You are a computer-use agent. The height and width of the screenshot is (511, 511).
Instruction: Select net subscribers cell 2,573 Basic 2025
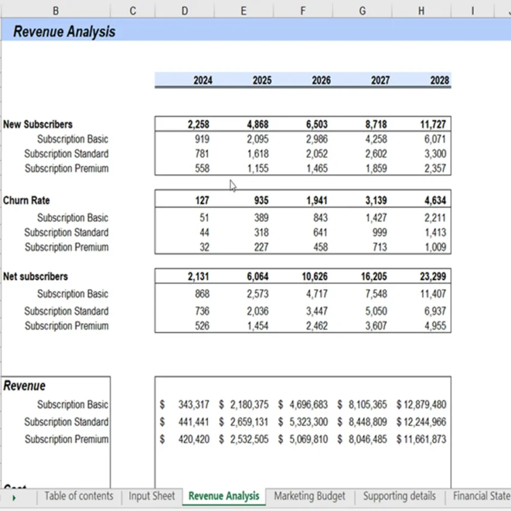(x=258, y=293)
